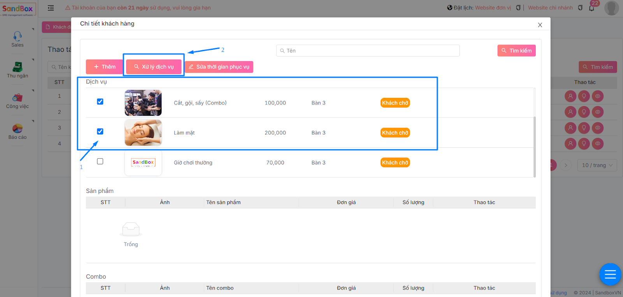Screen dimensions: 623x297
Task: Open the Báo cáo reports icon
Action: (x=18, y=129)
